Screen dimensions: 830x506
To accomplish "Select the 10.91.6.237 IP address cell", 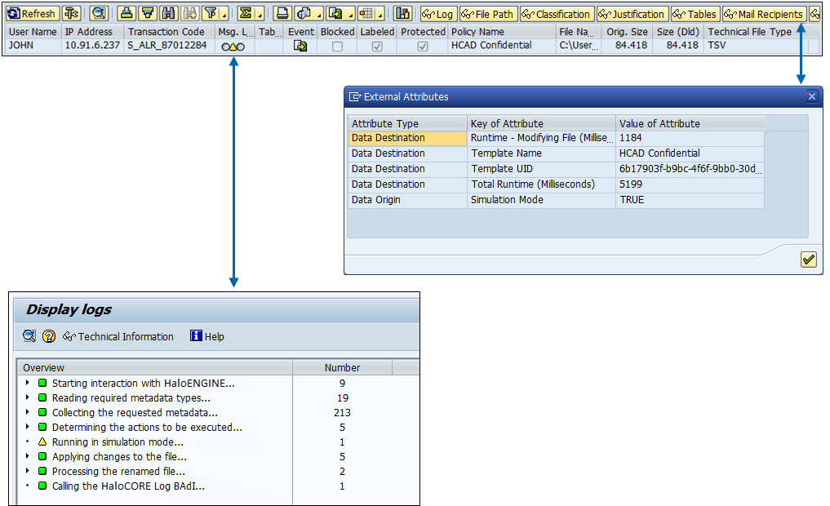I will pos(92,45).
